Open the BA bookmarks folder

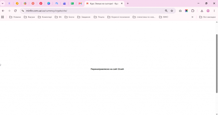(x=58, y=17)
